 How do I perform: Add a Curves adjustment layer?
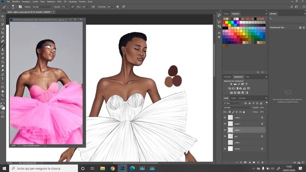tap(239, 84)
